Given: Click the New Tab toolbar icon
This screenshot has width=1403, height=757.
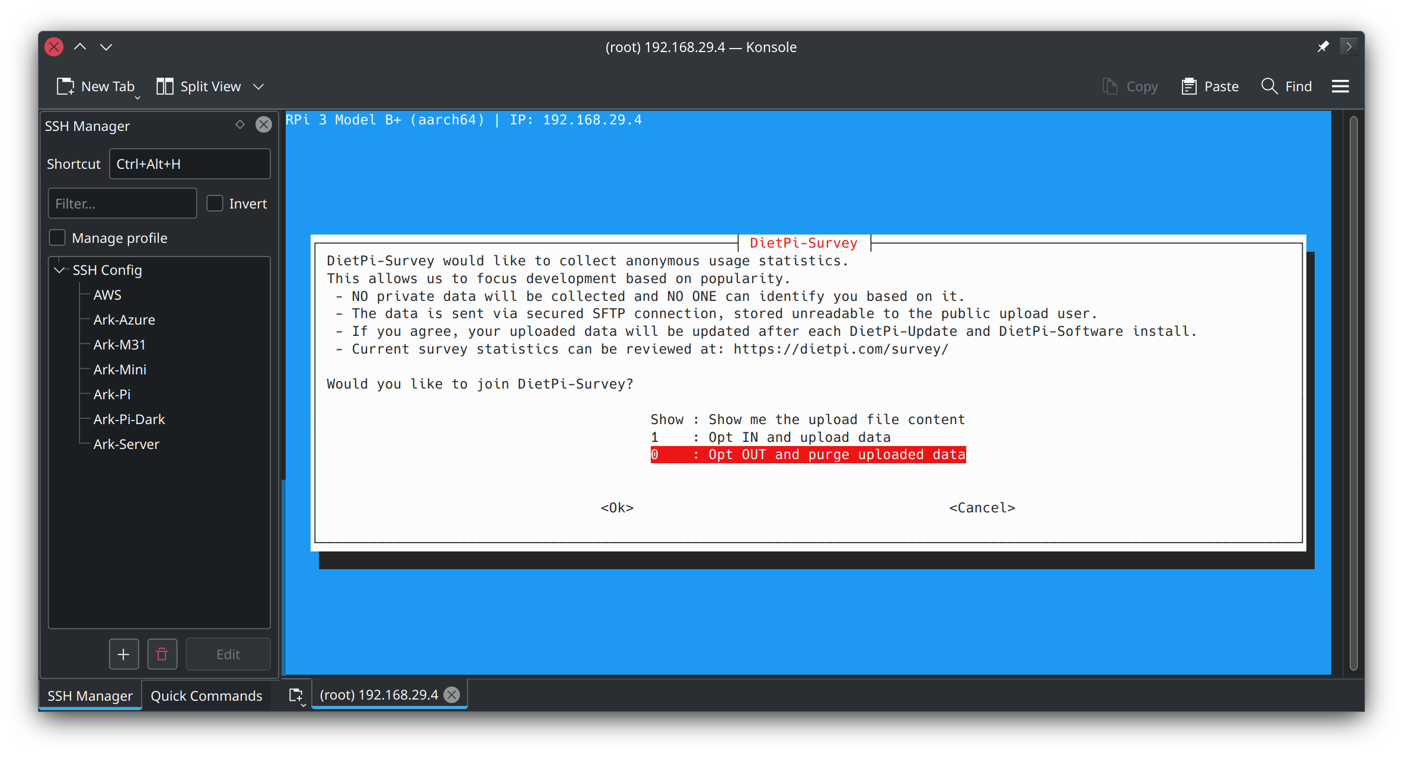Looking at the screenshot, I should [65, 86].
